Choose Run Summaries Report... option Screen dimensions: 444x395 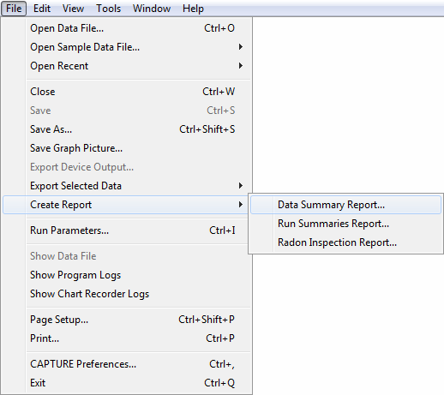[345, 224]
